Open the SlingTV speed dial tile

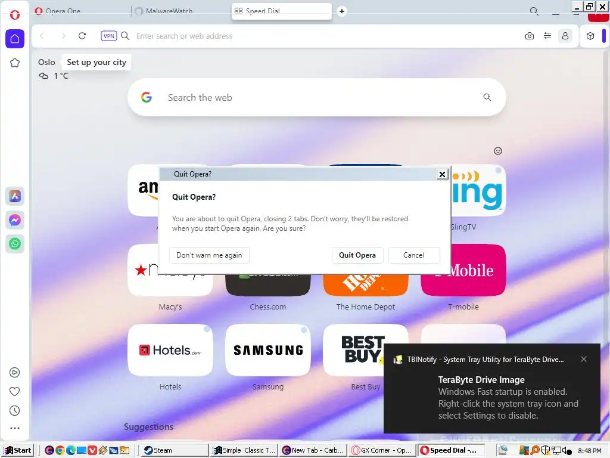click(x=478, y=190)
